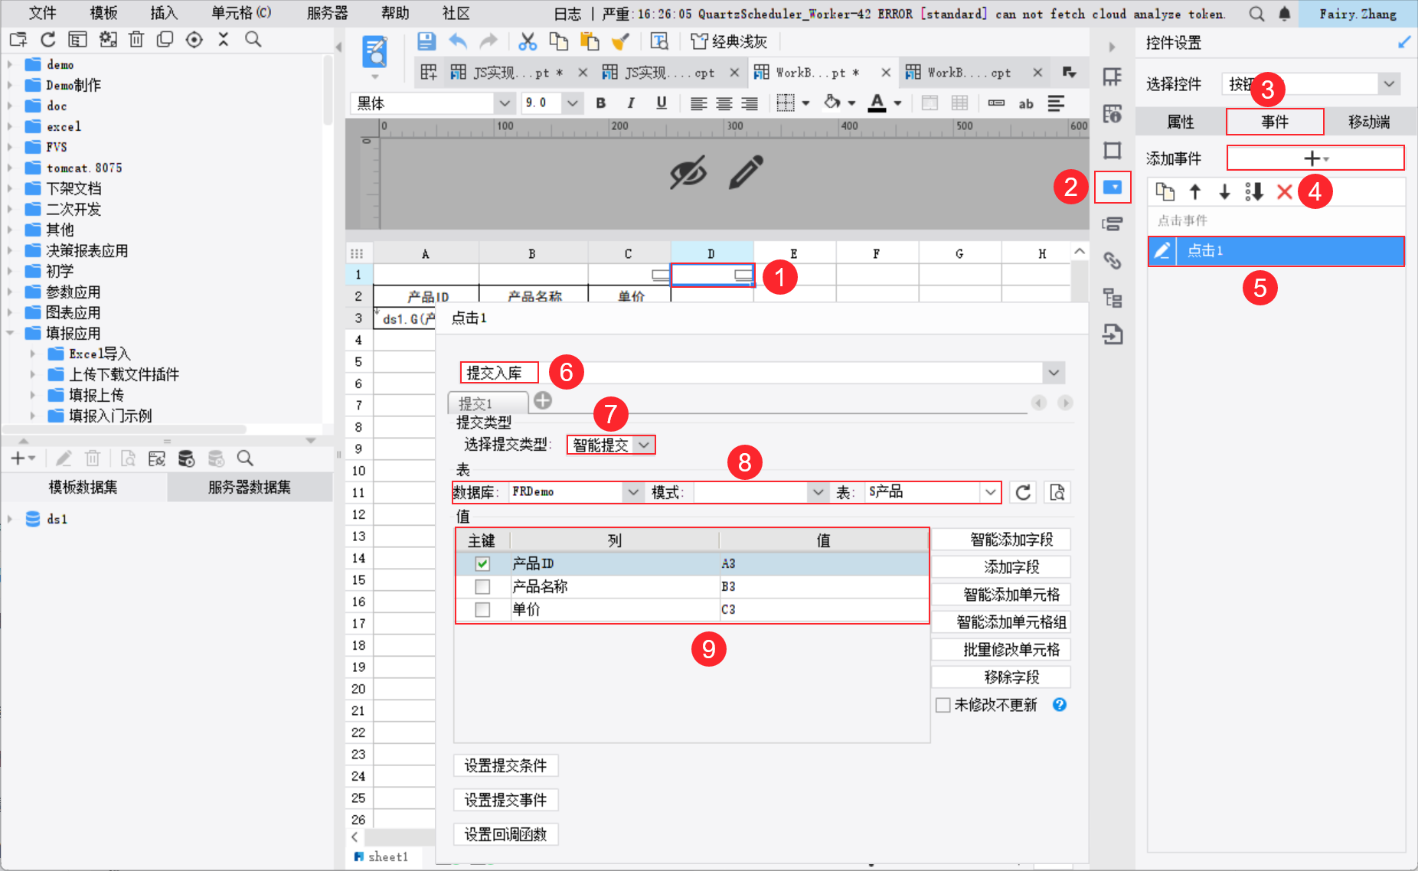Apply Underline formatting
Screen dimensions: 1418x871
[x=662, y=103]
